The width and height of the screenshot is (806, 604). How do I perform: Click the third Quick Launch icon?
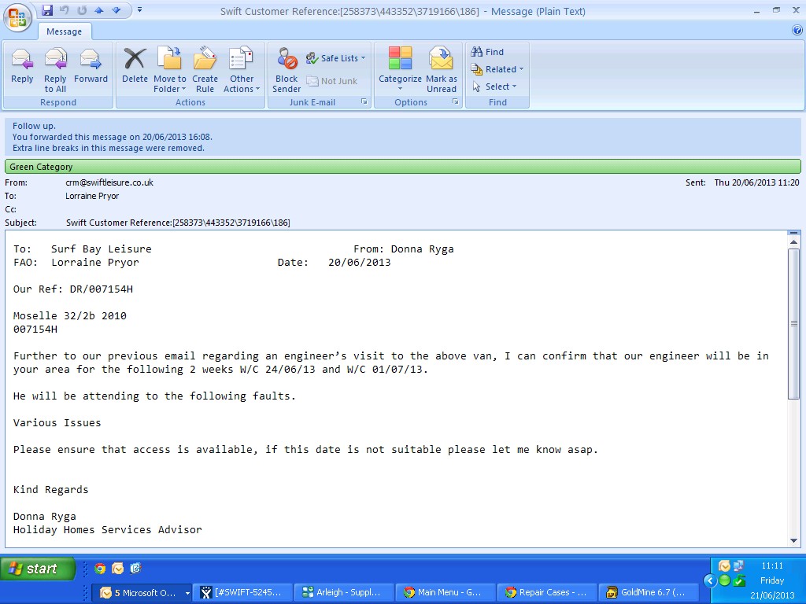pos(135,568)
